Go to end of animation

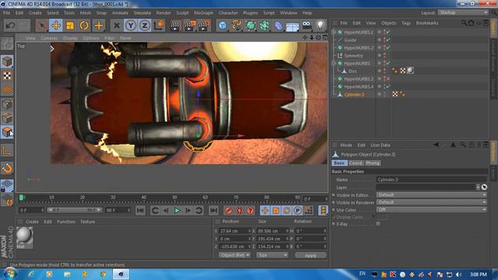click(x=213, y=211)
